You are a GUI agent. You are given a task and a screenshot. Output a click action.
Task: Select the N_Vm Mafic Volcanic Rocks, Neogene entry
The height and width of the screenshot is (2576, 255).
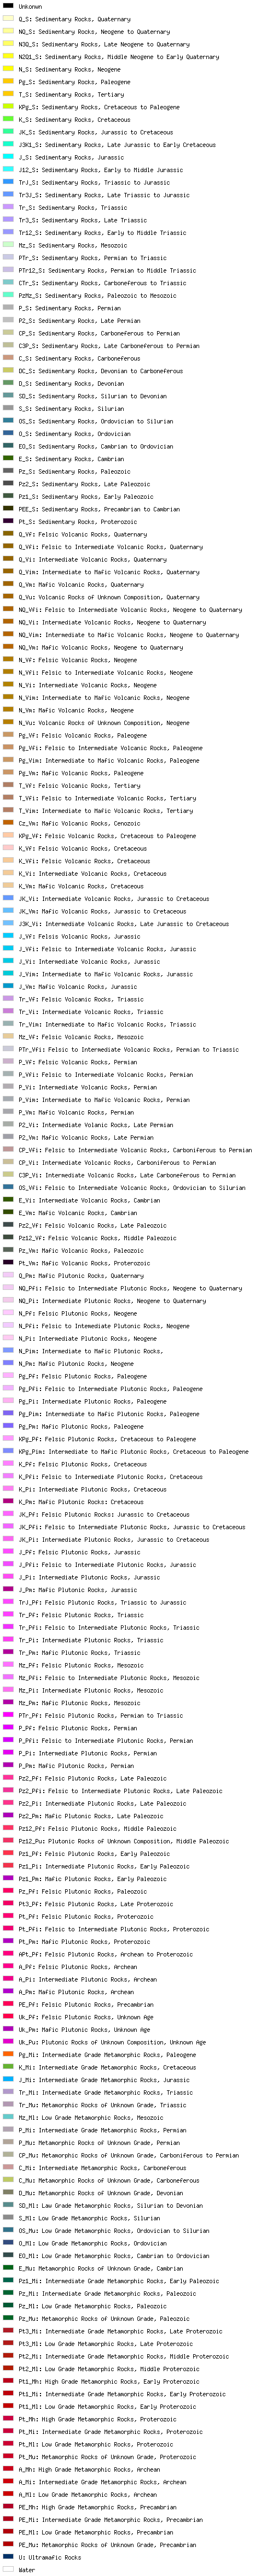tap(76, 710)
